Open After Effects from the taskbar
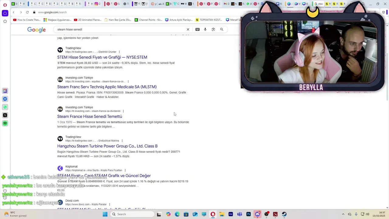 [231, 214]
